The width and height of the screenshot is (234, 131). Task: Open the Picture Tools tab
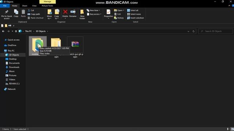click(47, 6)
